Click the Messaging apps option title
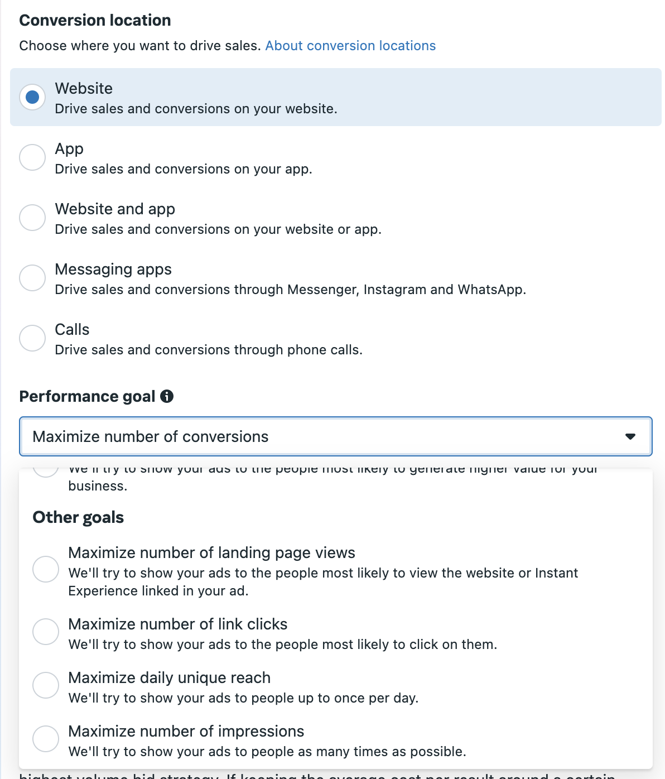The width and height of the screenshot is (665, 779). pos(113,270)
